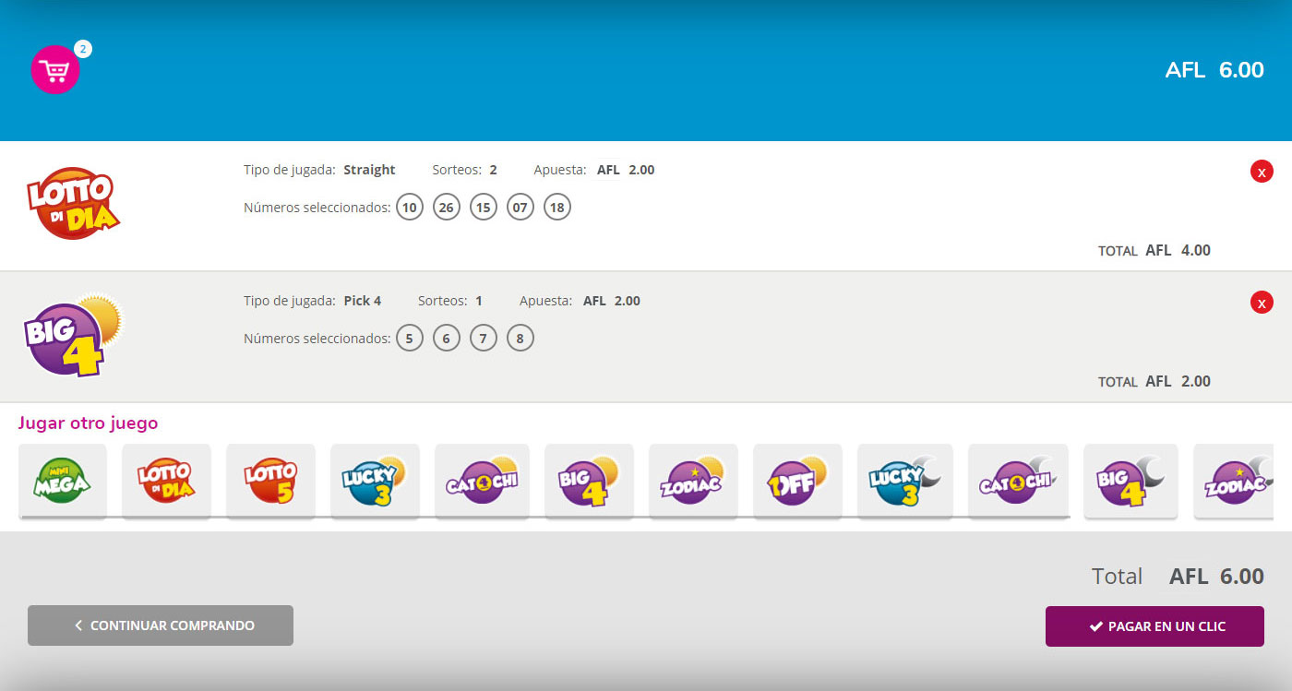Open the Big 4 night (moon) tile
Screen dimensions: 1292x691
pyautogui.click(x=1130, y=481)
